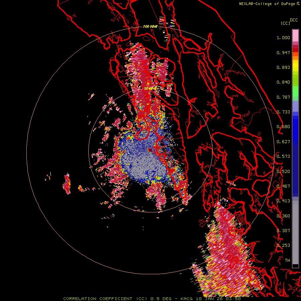Select the 0.733 scale value

283,112
